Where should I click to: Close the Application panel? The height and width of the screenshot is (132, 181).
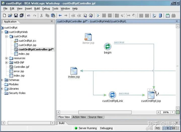coord(52,21)
